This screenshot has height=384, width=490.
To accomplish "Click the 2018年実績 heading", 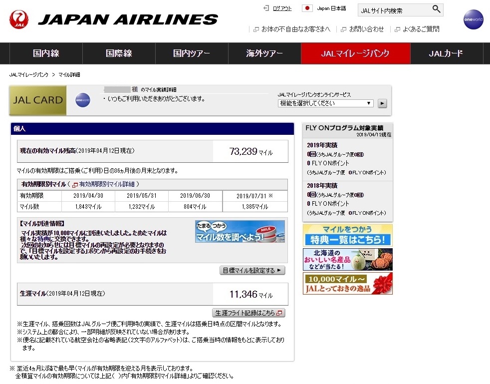I will point(322,186).
